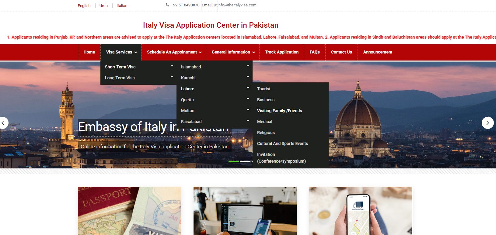Go to the Home page

(x=89, y=52)
